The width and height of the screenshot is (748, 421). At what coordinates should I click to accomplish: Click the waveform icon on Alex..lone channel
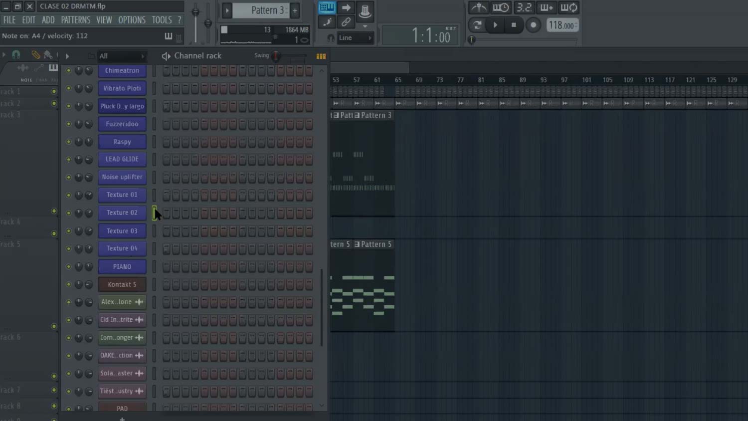point(139,302)
